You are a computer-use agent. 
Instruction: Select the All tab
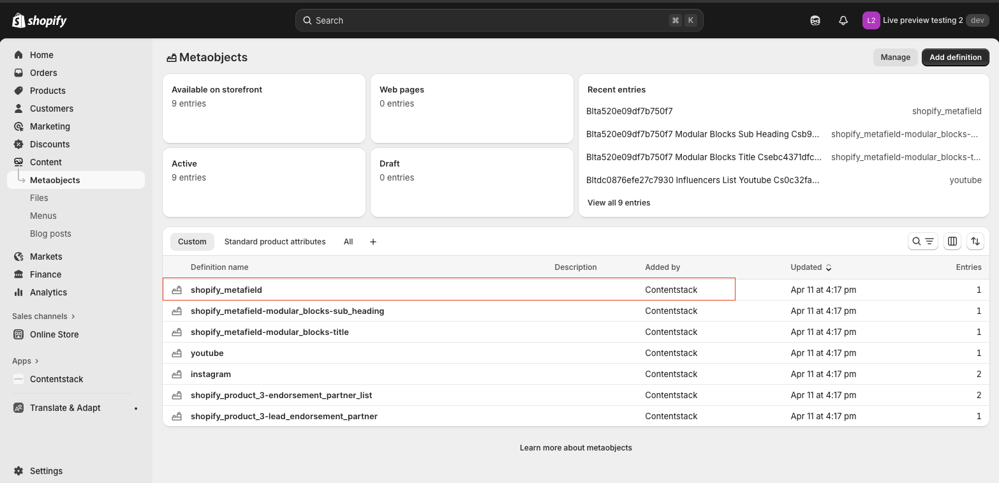point(348,242)
